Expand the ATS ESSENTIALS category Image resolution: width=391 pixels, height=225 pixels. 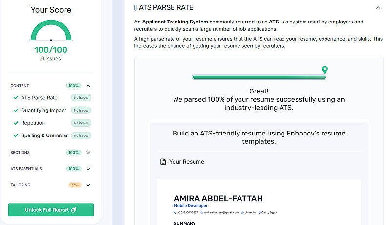[88, 169]
